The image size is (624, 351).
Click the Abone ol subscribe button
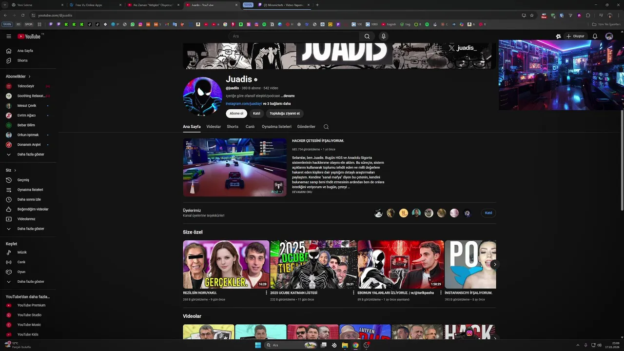point(236,114)
